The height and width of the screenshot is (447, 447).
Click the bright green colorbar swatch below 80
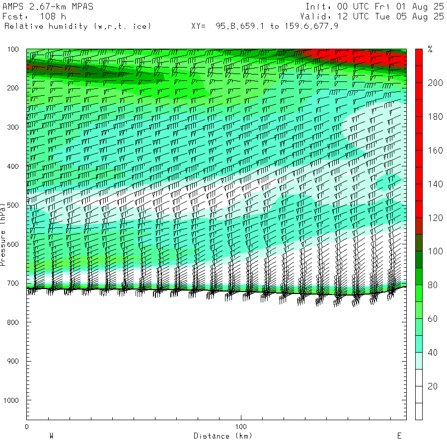click(x=419, y=294)
